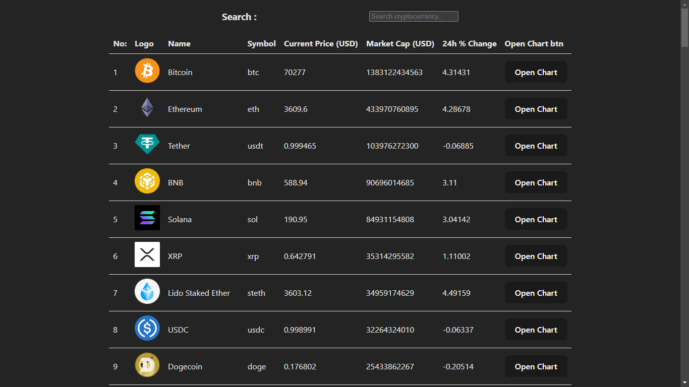This screenshot has height=387, width=689.
Task: Click the Market Cap (USD) header
Action: coord(400,44)
